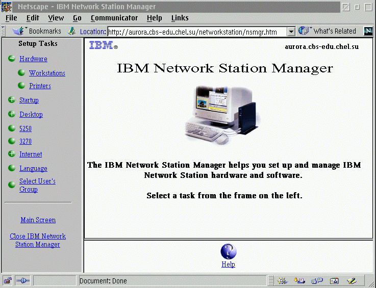Open the Select User's Group link
Viewport: 376px width, 288px height.
click(x=37, y=185)
